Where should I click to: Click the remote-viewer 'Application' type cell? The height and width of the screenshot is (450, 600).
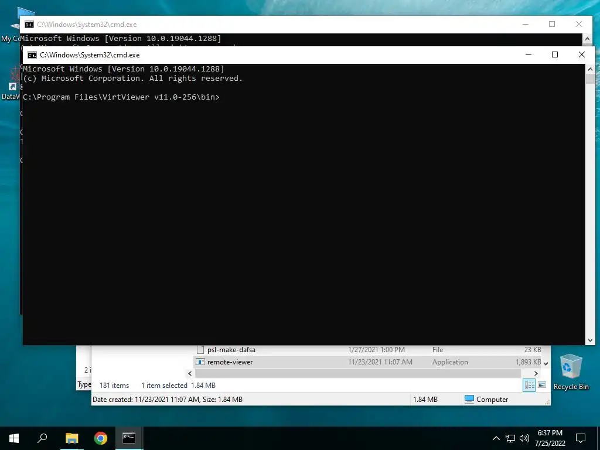pyautogui.click(x=450, y=362)
